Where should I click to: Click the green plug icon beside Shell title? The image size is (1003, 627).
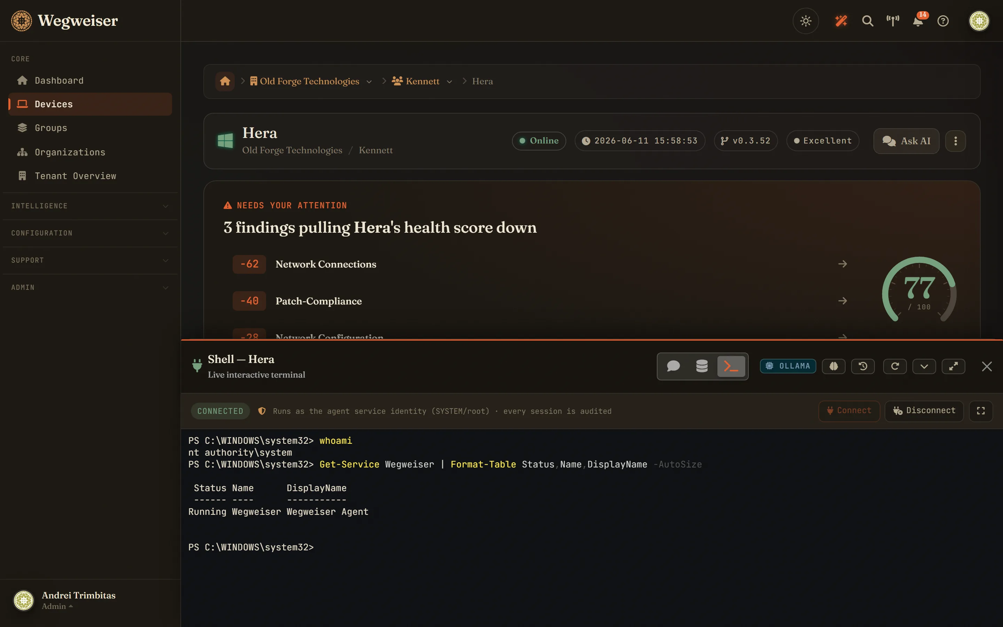(x=197, y=365)
